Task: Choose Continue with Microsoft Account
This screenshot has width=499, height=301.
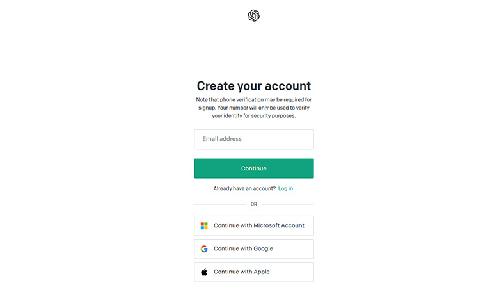Action: pos(254,226)
